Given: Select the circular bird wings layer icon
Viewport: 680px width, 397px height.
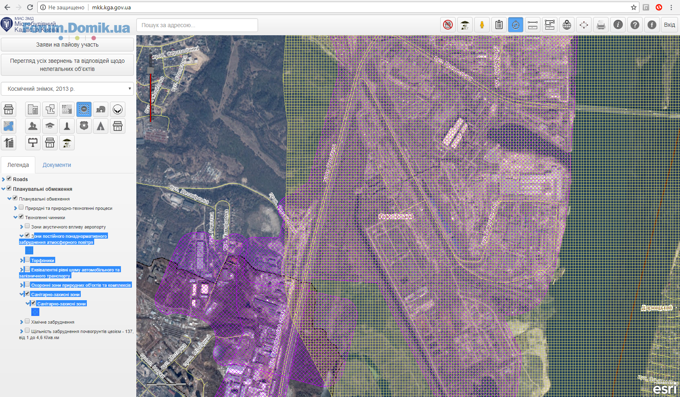Looking at the screenshot, I should [x=118, y=109].
